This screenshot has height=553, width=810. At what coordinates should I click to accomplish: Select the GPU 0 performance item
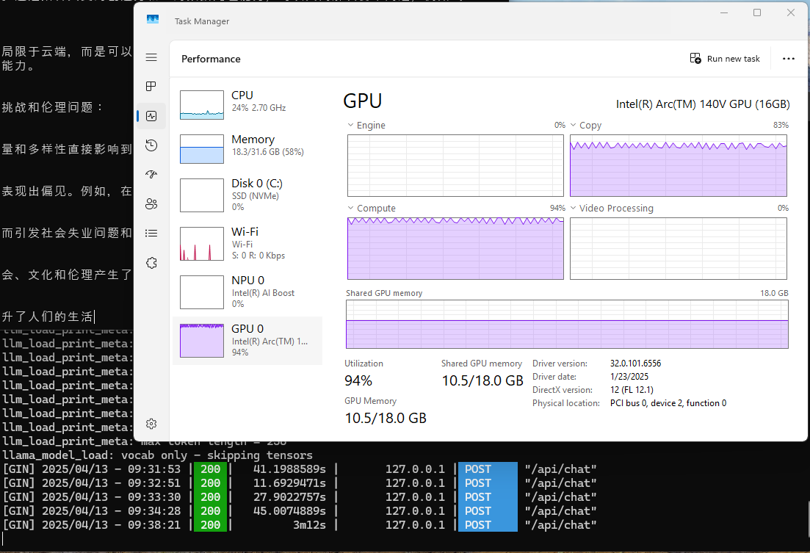coord(247,341)
